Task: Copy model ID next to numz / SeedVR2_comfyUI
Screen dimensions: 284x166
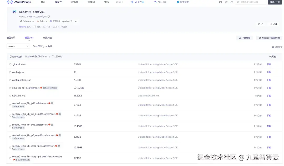Action: [x=49, y=17]
